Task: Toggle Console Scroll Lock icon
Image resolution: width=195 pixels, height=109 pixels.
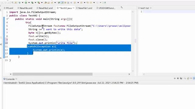Action: 188,78
